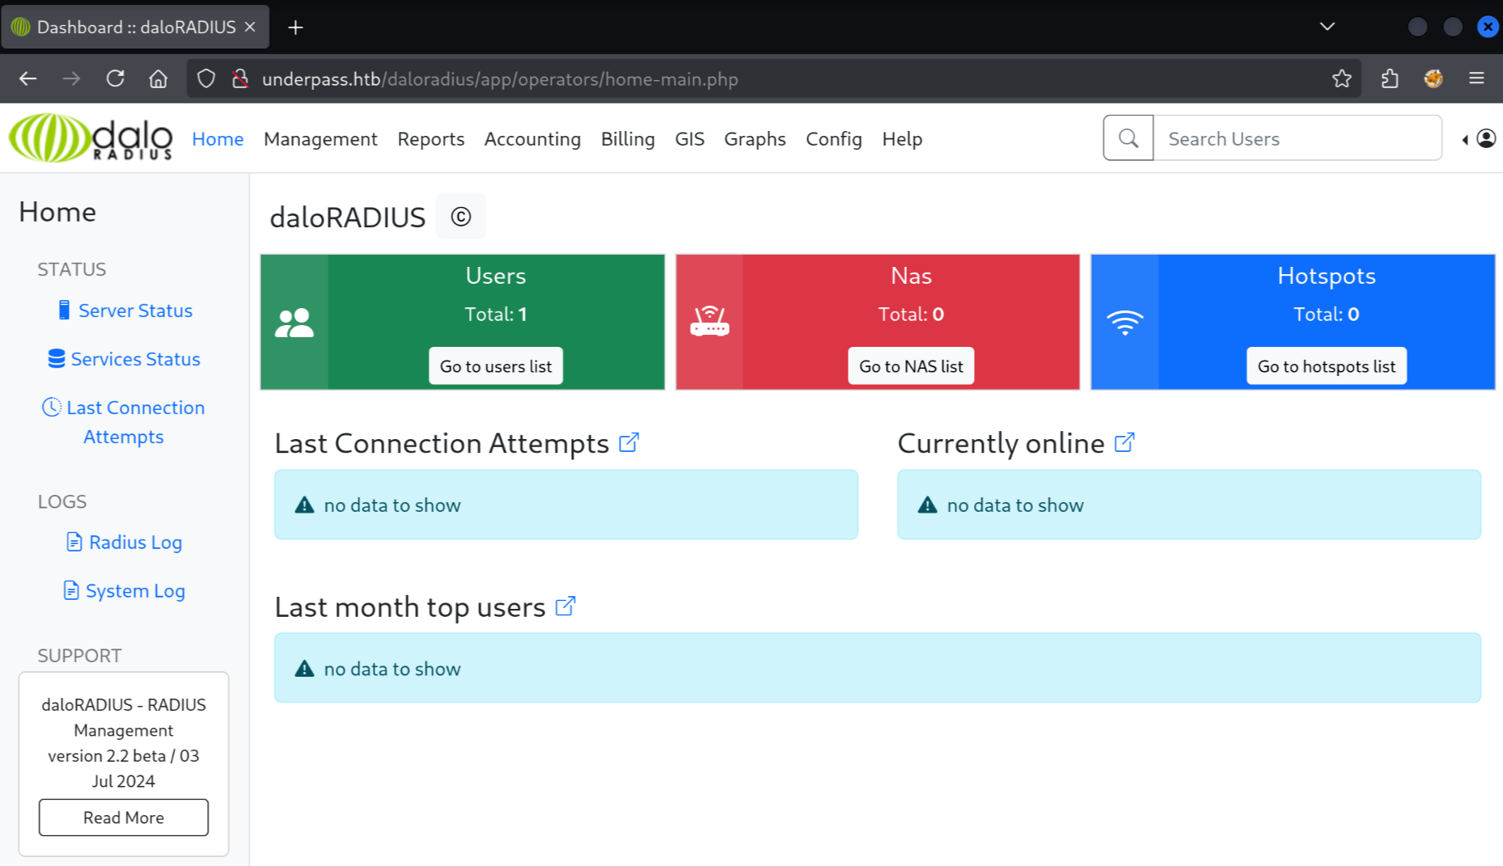Expand the list all tabs chevron

1327,27
